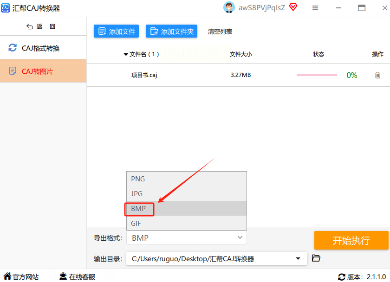Click the 添加文件夹 button
This screenshot has width=390, height=282.
(x=171, y=31)
